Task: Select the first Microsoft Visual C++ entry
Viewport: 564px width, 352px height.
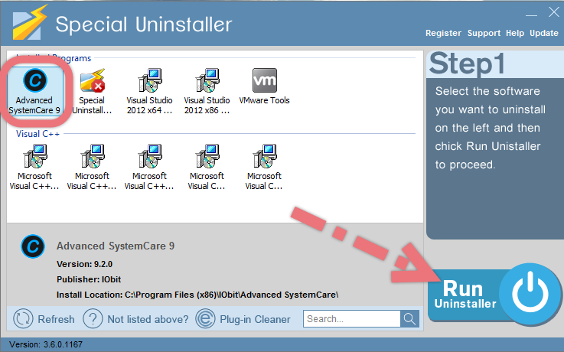Action: pos(34,167)
